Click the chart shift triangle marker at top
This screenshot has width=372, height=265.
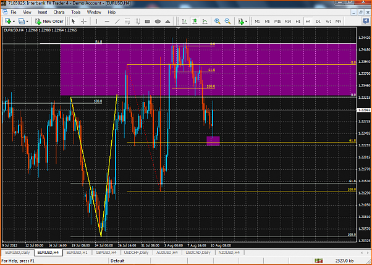179,28
